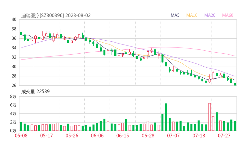Viewport: 240px width, 143px height.
Task: Click the 07-27 date axis label
Action: (x=224, y=136)
